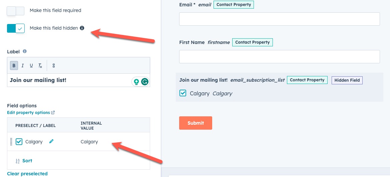Click the pencil icon next to Calgary
Screen dimensions: 390x177
click(51, 141)
